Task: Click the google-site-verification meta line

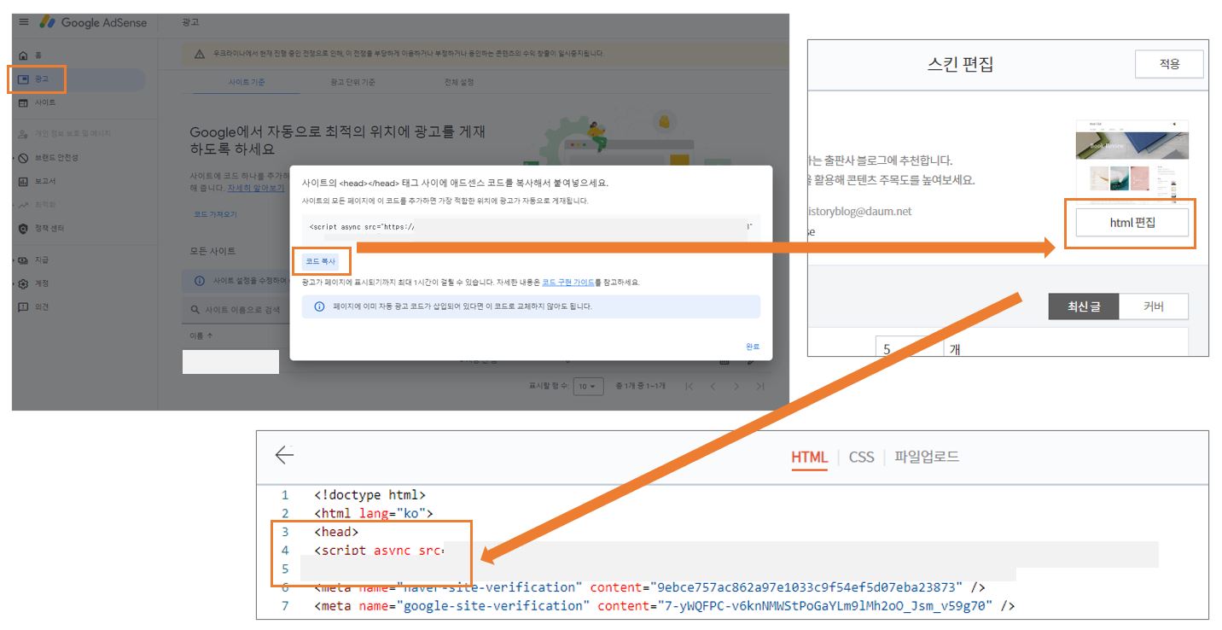Action: coord(665,606)
